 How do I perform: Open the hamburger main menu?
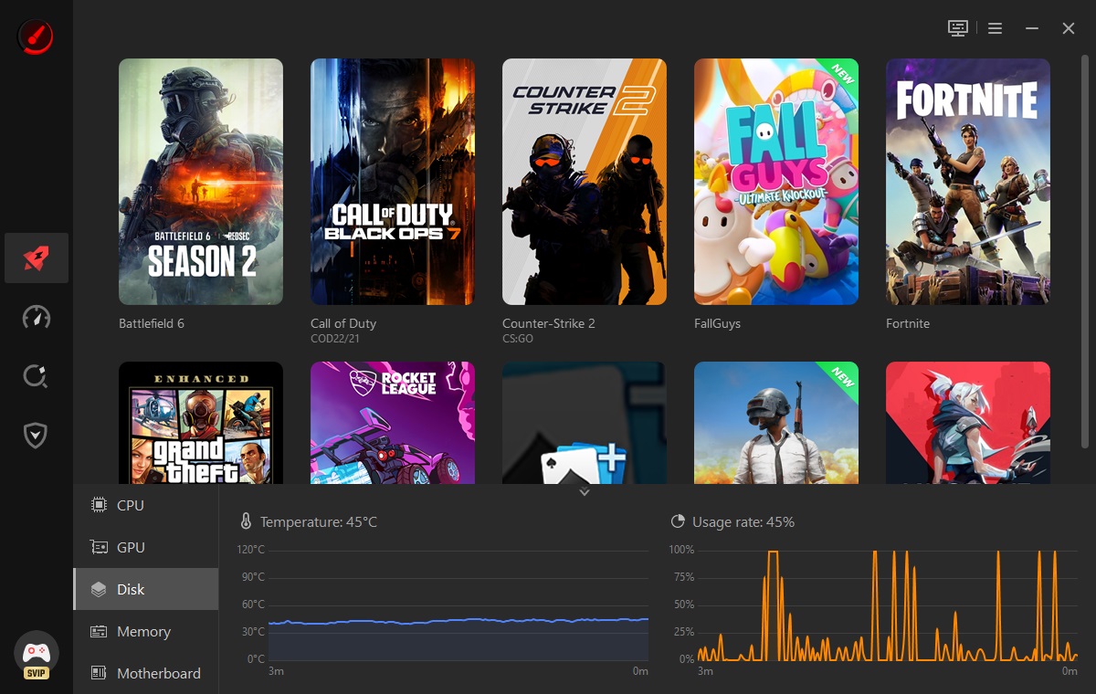pyautogui.click(x=996, y=28)
